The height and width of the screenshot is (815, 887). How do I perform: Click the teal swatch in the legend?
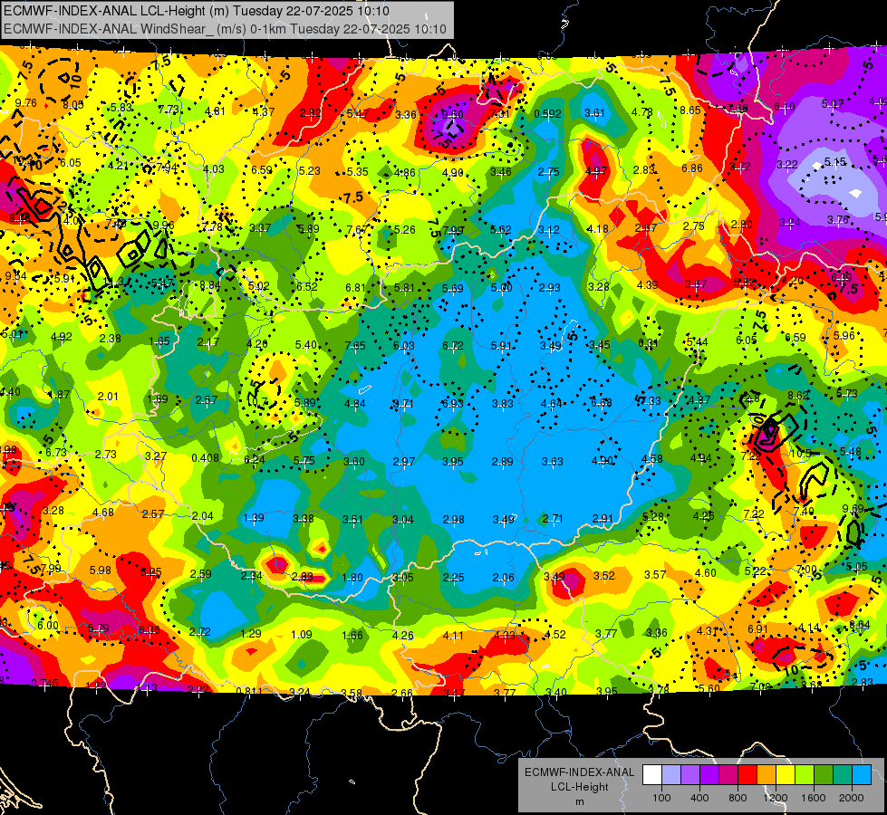pos(843,775)
